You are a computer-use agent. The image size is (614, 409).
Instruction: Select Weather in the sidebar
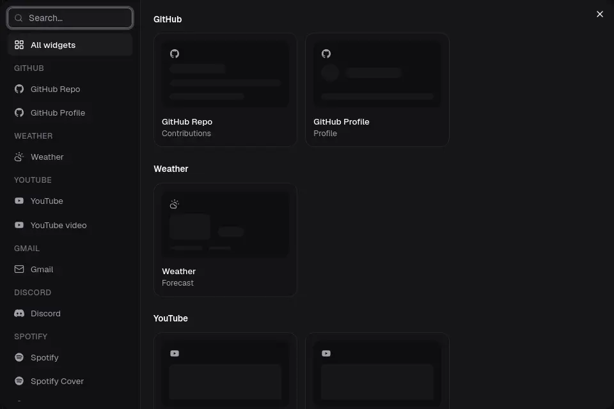point(70,157)
